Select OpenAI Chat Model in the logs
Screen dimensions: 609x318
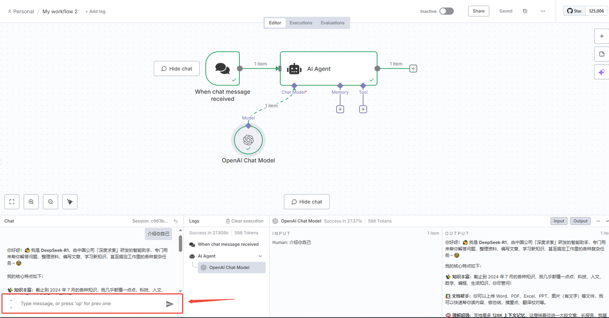point(231,268)
